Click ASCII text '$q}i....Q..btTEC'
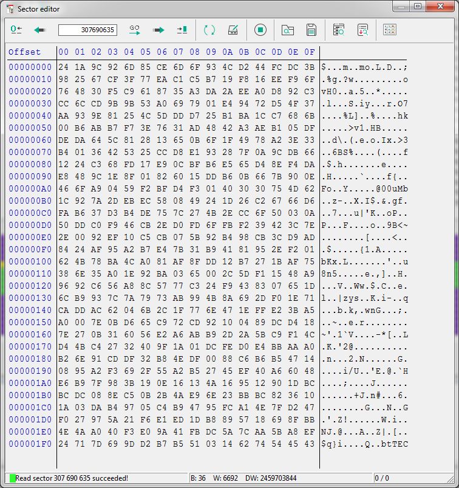Screen dimensions: 459x488 pyautogui.click(x=364, y=444)
